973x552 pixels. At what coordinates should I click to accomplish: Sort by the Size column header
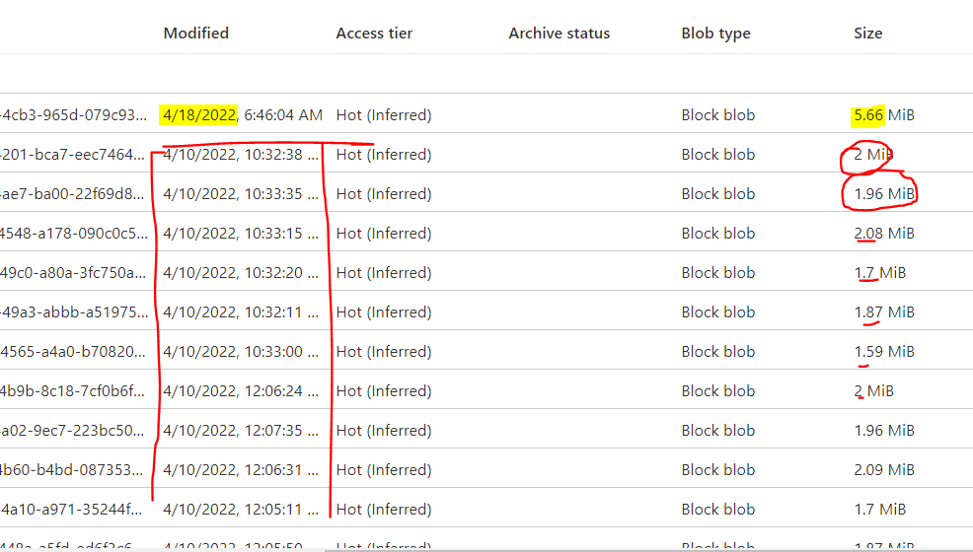867,34
